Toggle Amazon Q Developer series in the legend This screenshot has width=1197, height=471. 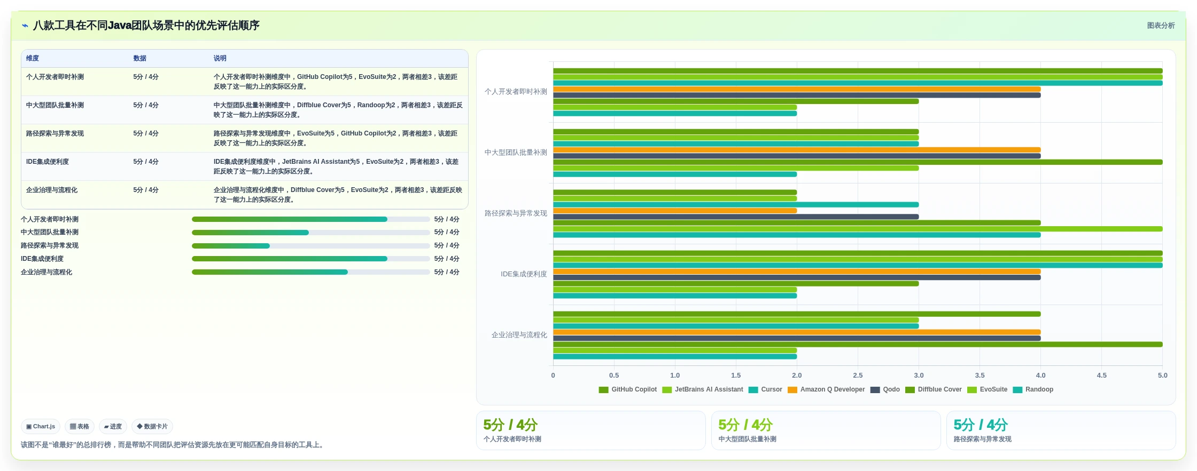pyautogui.click(x=826, y=389)
